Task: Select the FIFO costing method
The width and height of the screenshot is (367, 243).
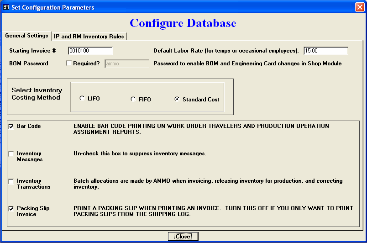Action: 133,99
